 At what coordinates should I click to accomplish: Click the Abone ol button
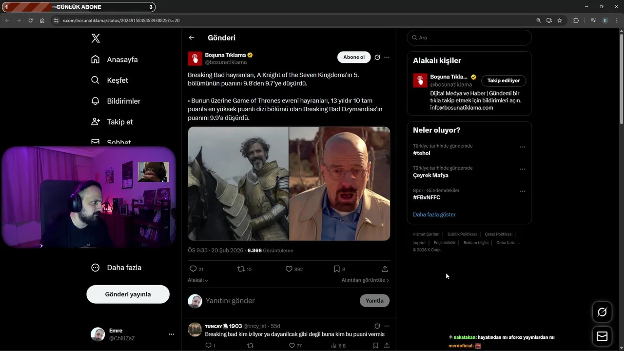(354, 57)
